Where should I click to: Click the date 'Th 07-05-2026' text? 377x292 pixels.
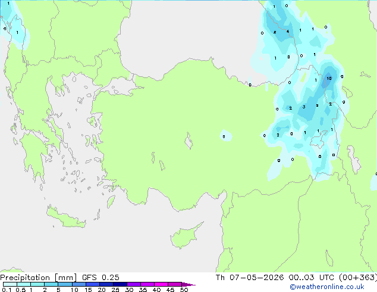pyautogui.click(x=250, y=278)
